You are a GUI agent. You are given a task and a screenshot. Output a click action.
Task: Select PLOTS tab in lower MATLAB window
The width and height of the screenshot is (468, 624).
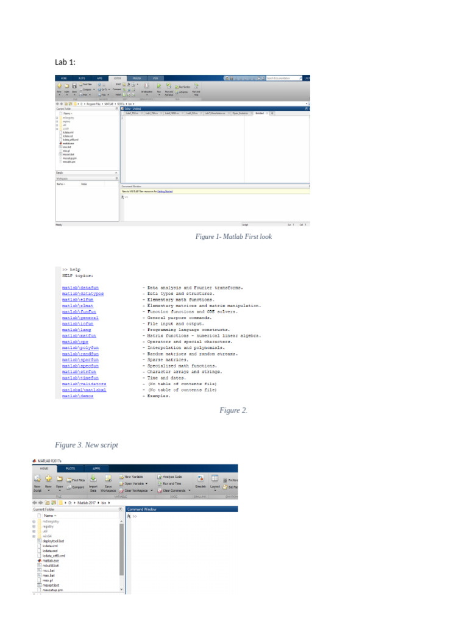pyautogui.click(x=71, y=469)
